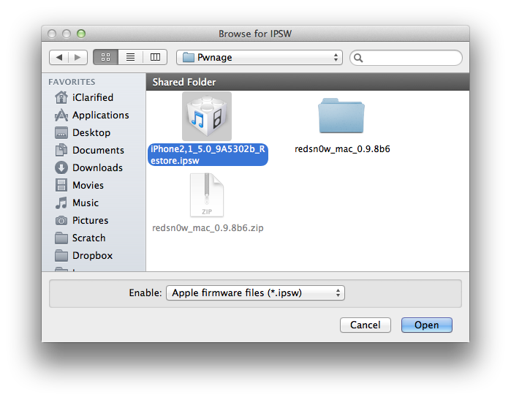Switch to icon view
The width and height of the screenshot is (511, 400).
pos(105,57)
